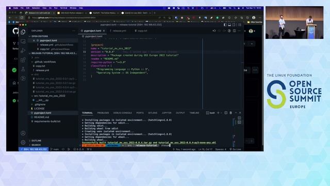Image resolution: width=330 pixels, height=186 pixels.
Task: Close the terminal panel
Action: (240, 113)
